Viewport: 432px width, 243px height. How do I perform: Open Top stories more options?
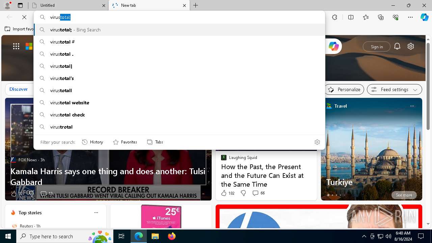click(x=96, y=213)
